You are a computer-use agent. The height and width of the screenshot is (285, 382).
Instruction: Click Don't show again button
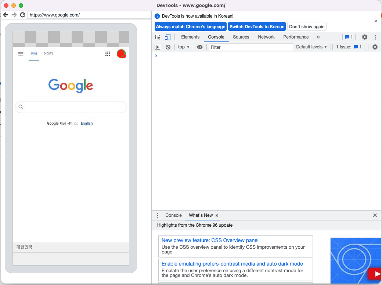pyautogui.click(x=307, y=27)
